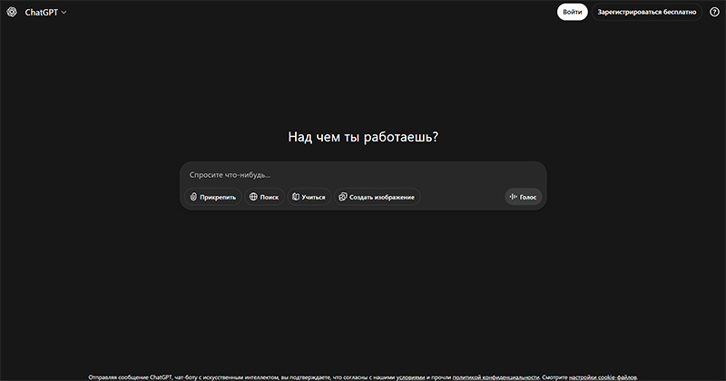The height and width of the screenshot is (381, 726).
Task: Open the help question mark icon
Action: click(714, 12)
